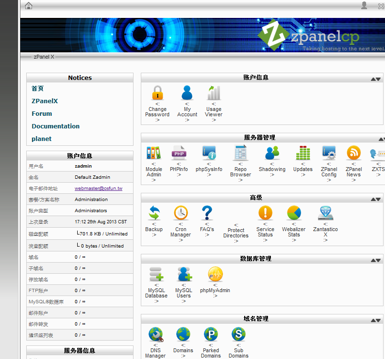Open the MySQL Users icon

(x=184, y=274)
